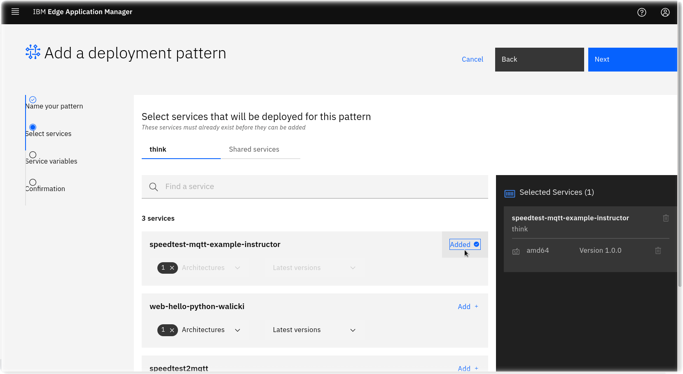Viewport: 683px width, 374px height.
Task: Clear architecture selection for speedtest-mqtt-example-instructor
Action: [172, 268]
